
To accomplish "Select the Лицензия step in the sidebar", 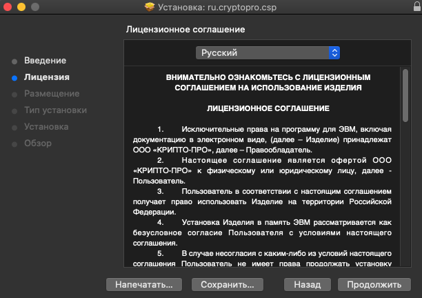I will tap(47, 77).
